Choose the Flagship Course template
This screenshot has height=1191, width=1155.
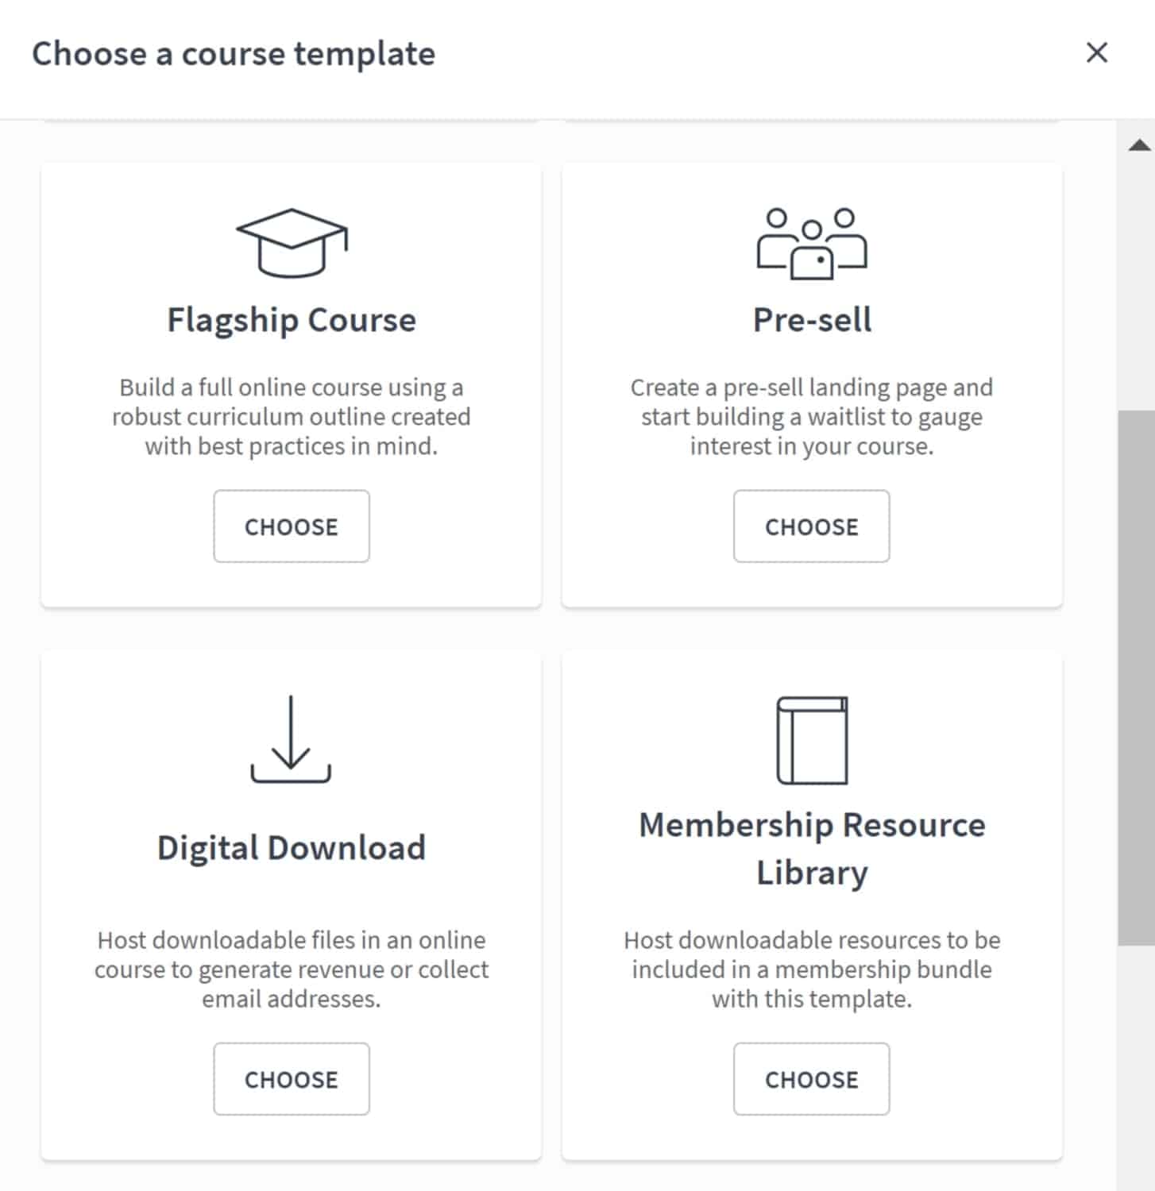pyautogui.click(x=291, y=526)
